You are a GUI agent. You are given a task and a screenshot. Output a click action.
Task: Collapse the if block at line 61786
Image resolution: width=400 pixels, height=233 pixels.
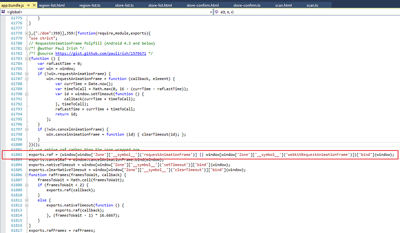27,74
